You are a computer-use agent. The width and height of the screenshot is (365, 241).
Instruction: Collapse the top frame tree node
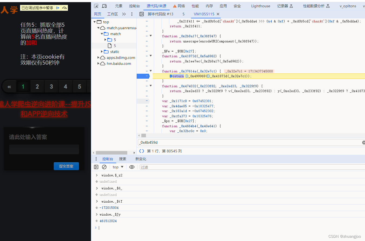(x=94, y=22)
